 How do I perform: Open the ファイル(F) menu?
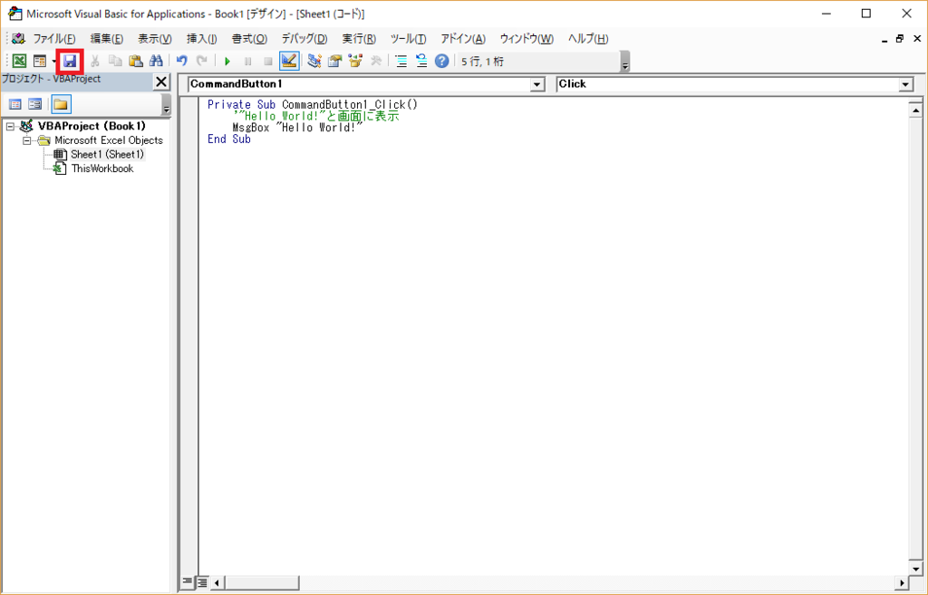click(53, 39)
